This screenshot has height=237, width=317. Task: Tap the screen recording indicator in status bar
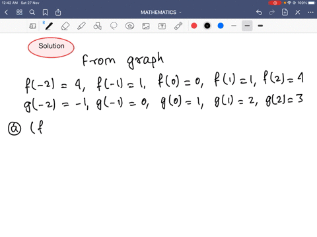point(275,3)
